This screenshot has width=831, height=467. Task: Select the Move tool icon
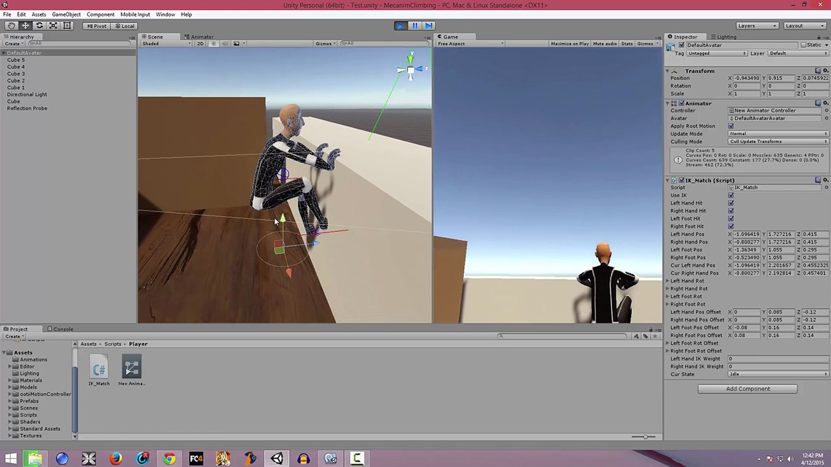coord(26,26)
